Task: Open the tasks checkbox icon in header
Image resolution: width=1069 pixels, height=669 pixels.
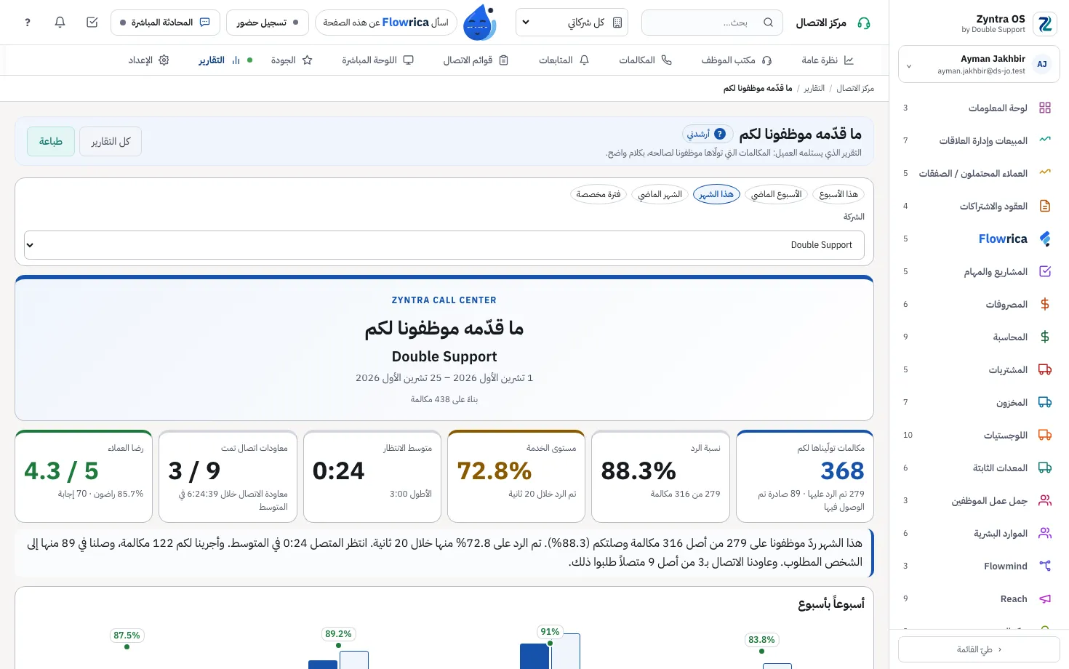Action: point(92,23)
